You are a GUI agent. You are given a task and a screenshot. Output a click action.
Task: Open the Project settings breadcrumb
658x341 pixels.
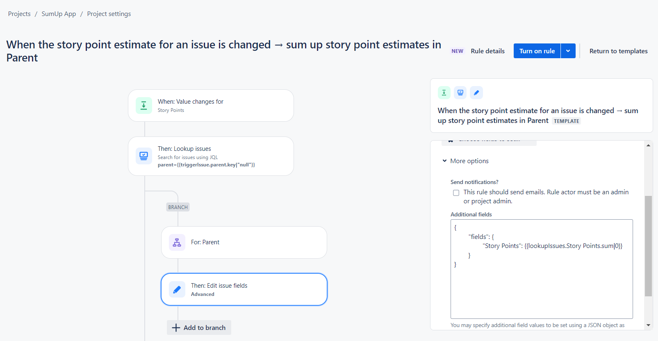point(109,14)
